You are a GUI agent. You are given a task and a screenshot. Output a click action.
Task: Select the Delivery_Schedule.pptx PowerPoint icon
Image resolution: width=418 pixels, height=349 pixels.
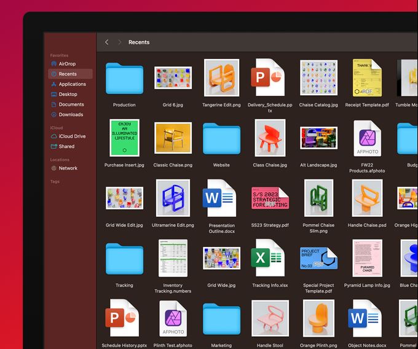[x=268, y=77]
